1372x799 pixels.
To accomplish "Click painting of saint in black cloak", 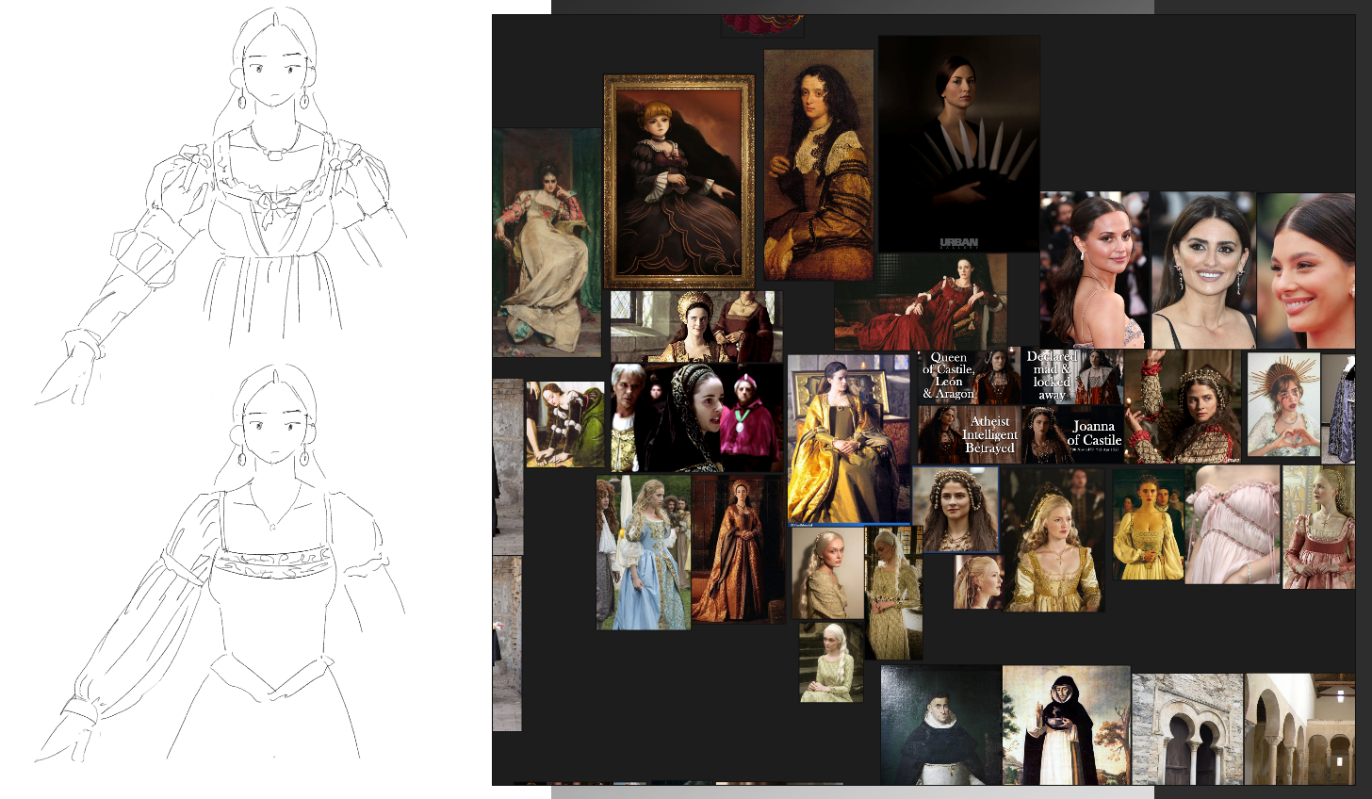I will (x=1067, y=725).
